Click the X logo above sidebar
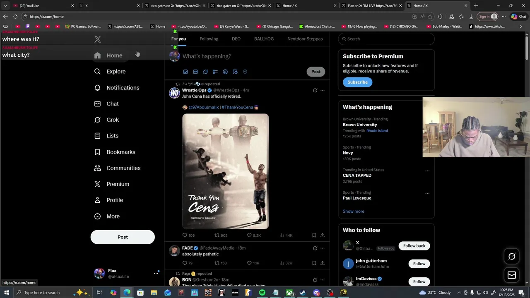 (98, 39)
